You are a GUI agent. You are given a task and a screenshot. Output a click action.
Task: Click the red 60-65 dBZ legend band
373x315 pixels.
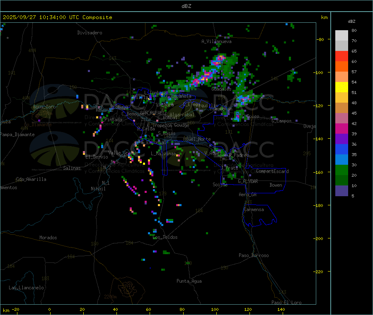[342, 56]
